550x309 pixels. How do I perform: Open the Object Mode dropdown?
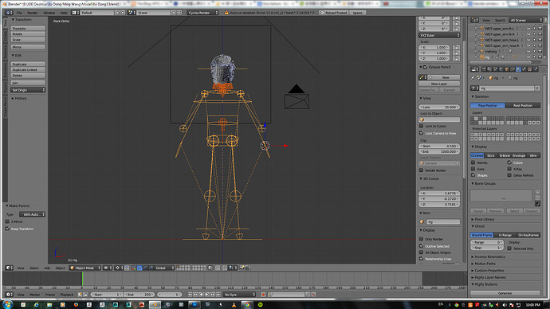[x=85, y=268]
